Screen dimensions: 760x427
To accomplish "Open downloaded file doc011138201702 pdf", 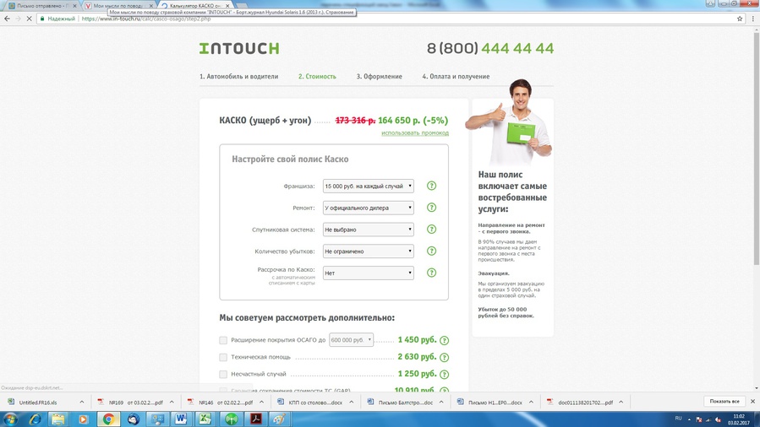I will point(585,403).
